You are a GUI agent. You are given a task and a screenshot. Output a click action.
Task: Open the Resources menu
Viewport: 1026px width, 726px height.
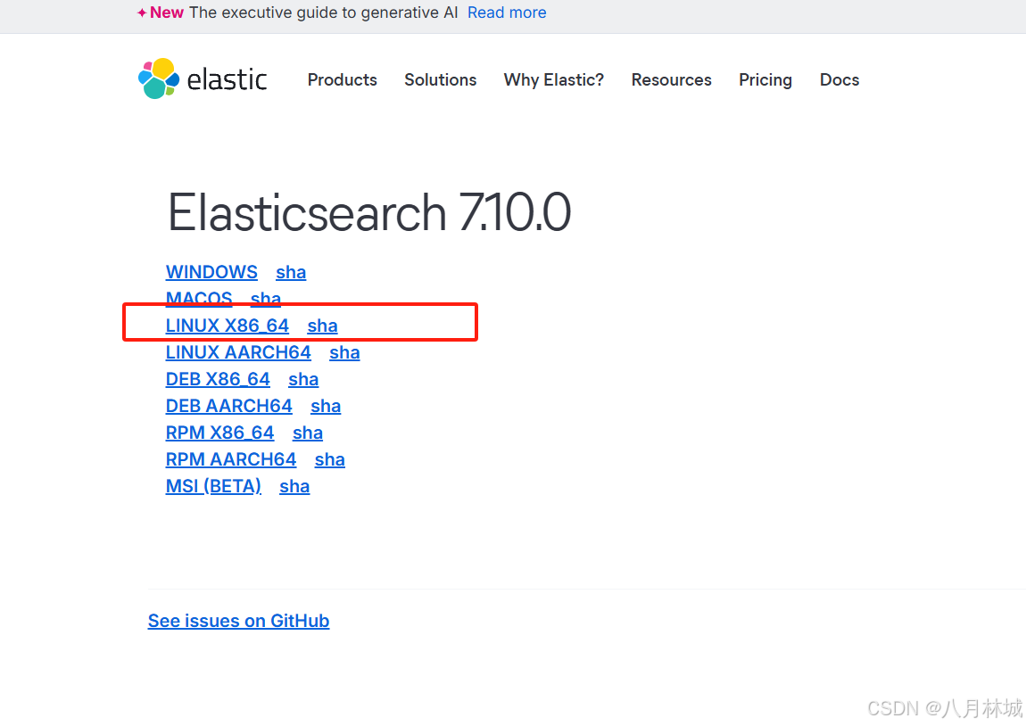pyautogui.click(x=671, y=79)
